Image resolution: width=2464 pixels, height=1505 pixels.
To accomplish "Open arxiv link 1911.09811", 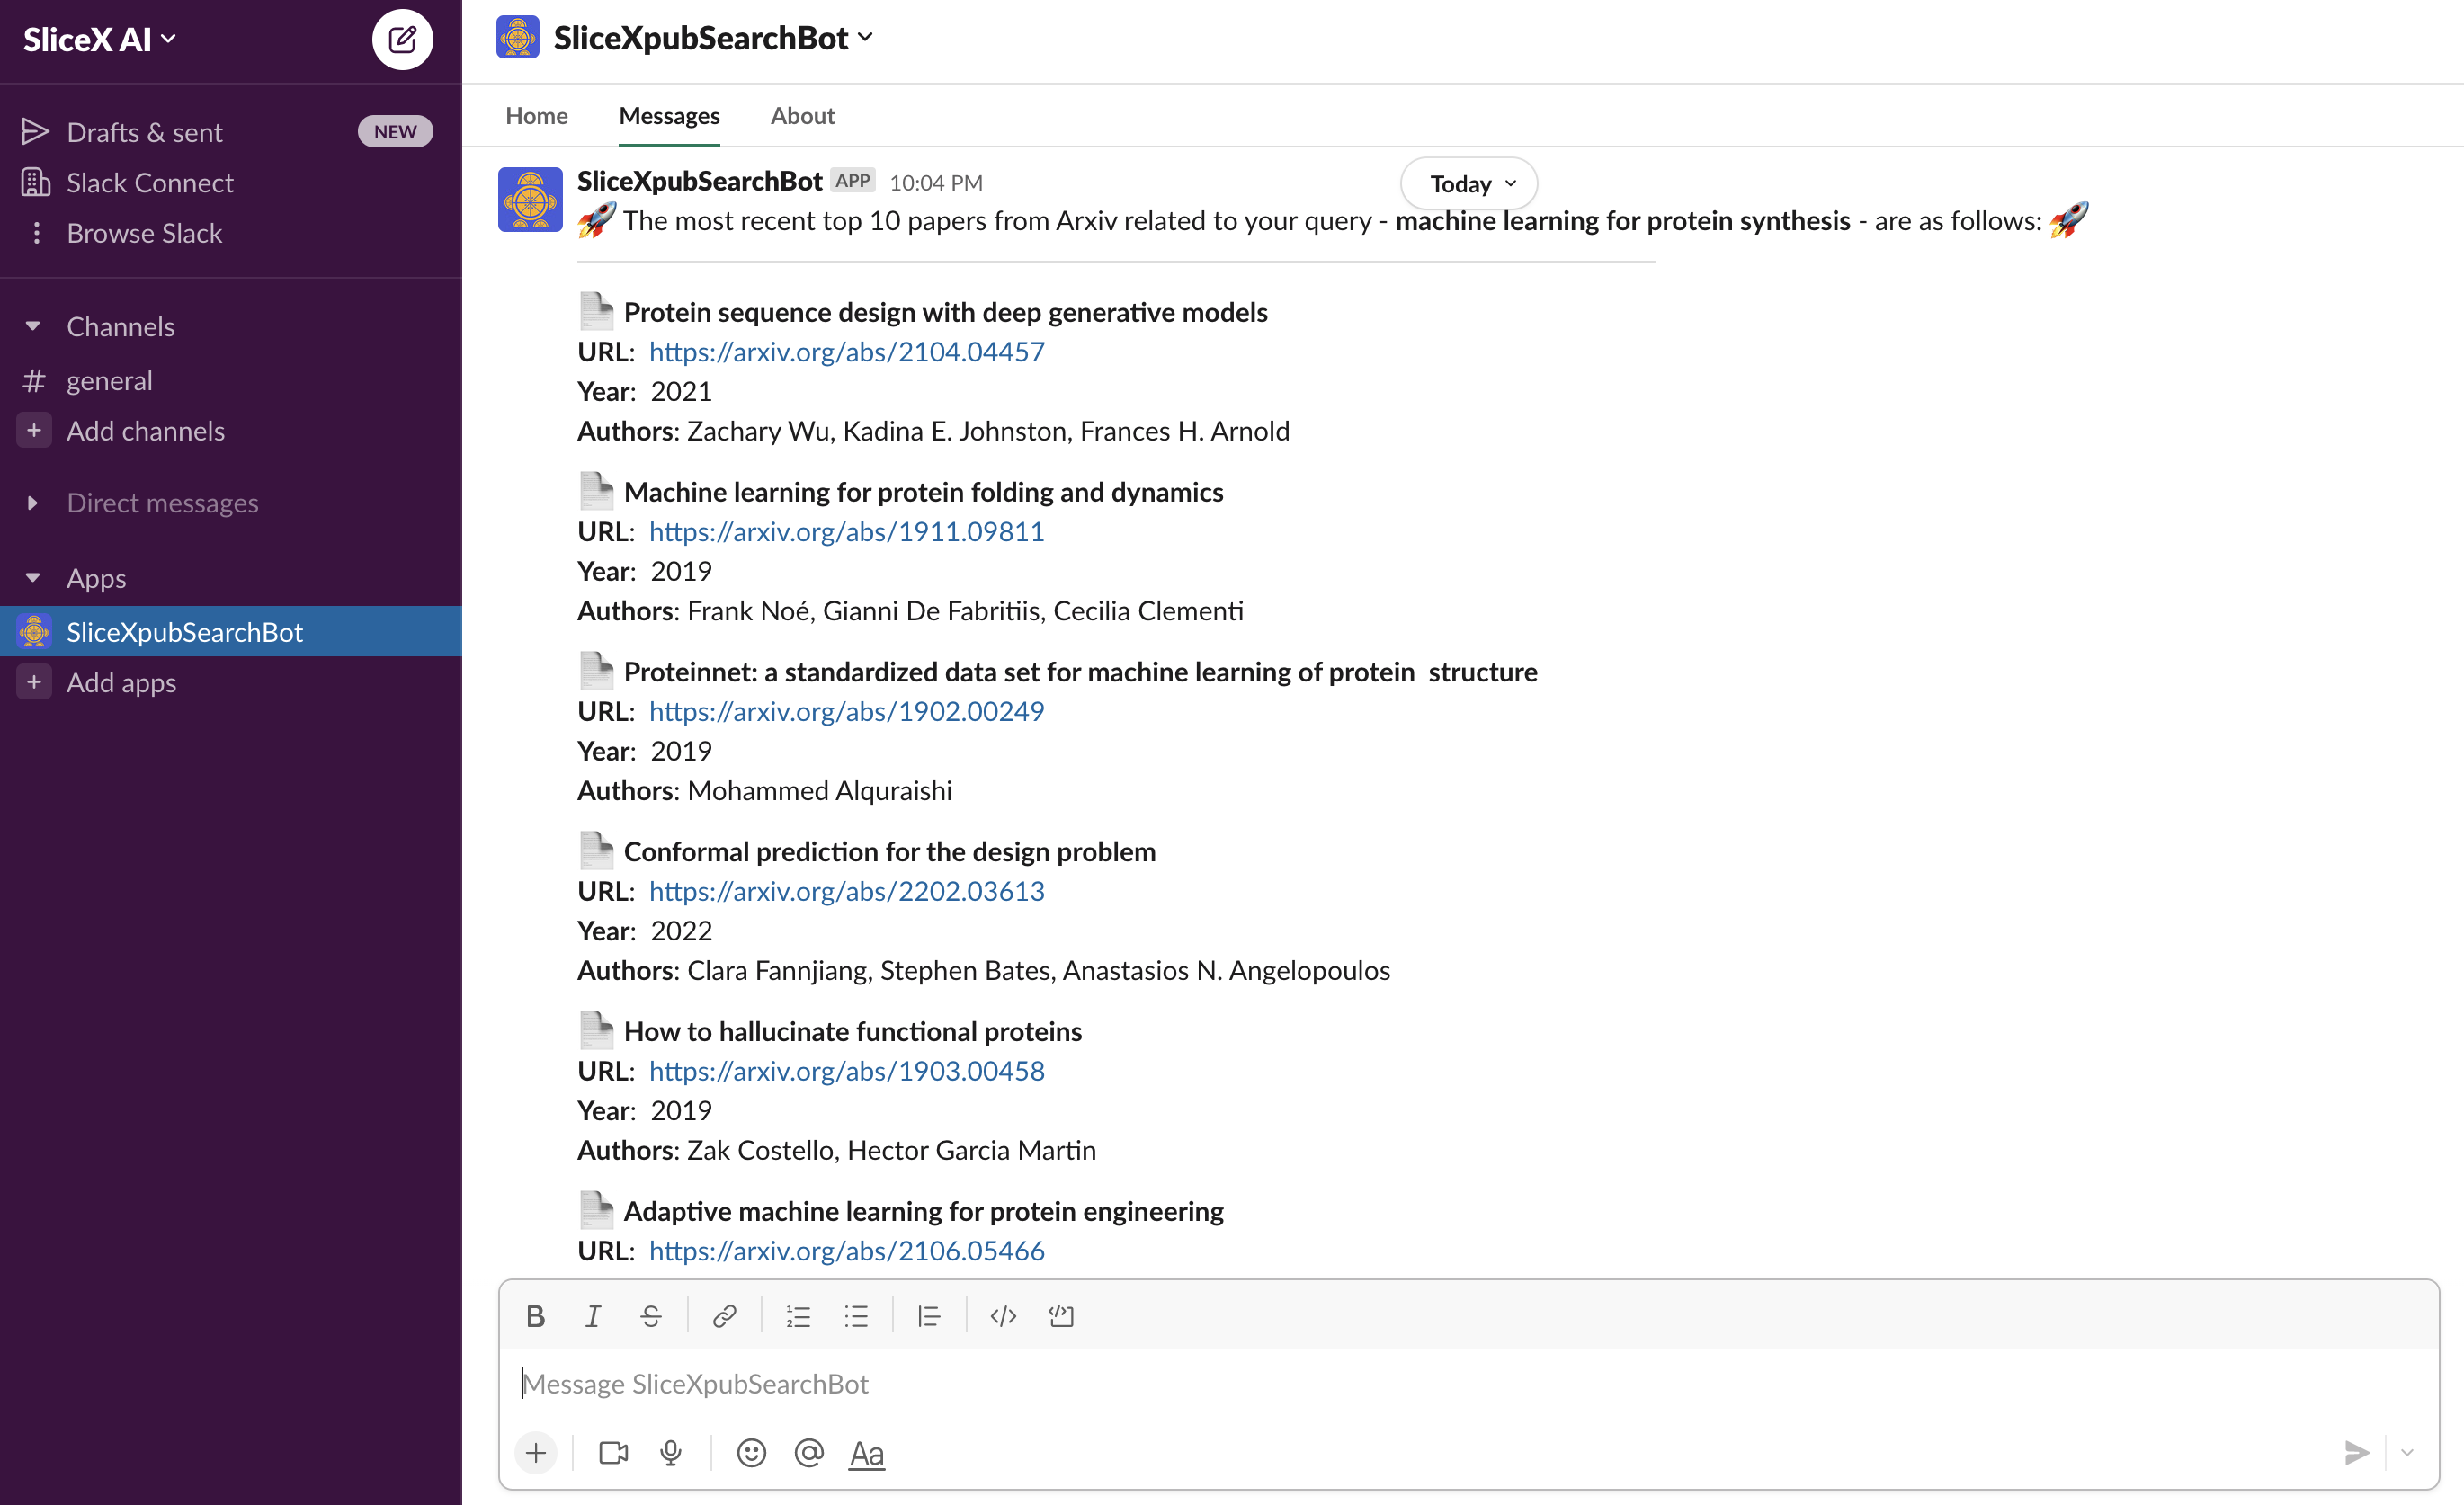I will tap(847, 532).
